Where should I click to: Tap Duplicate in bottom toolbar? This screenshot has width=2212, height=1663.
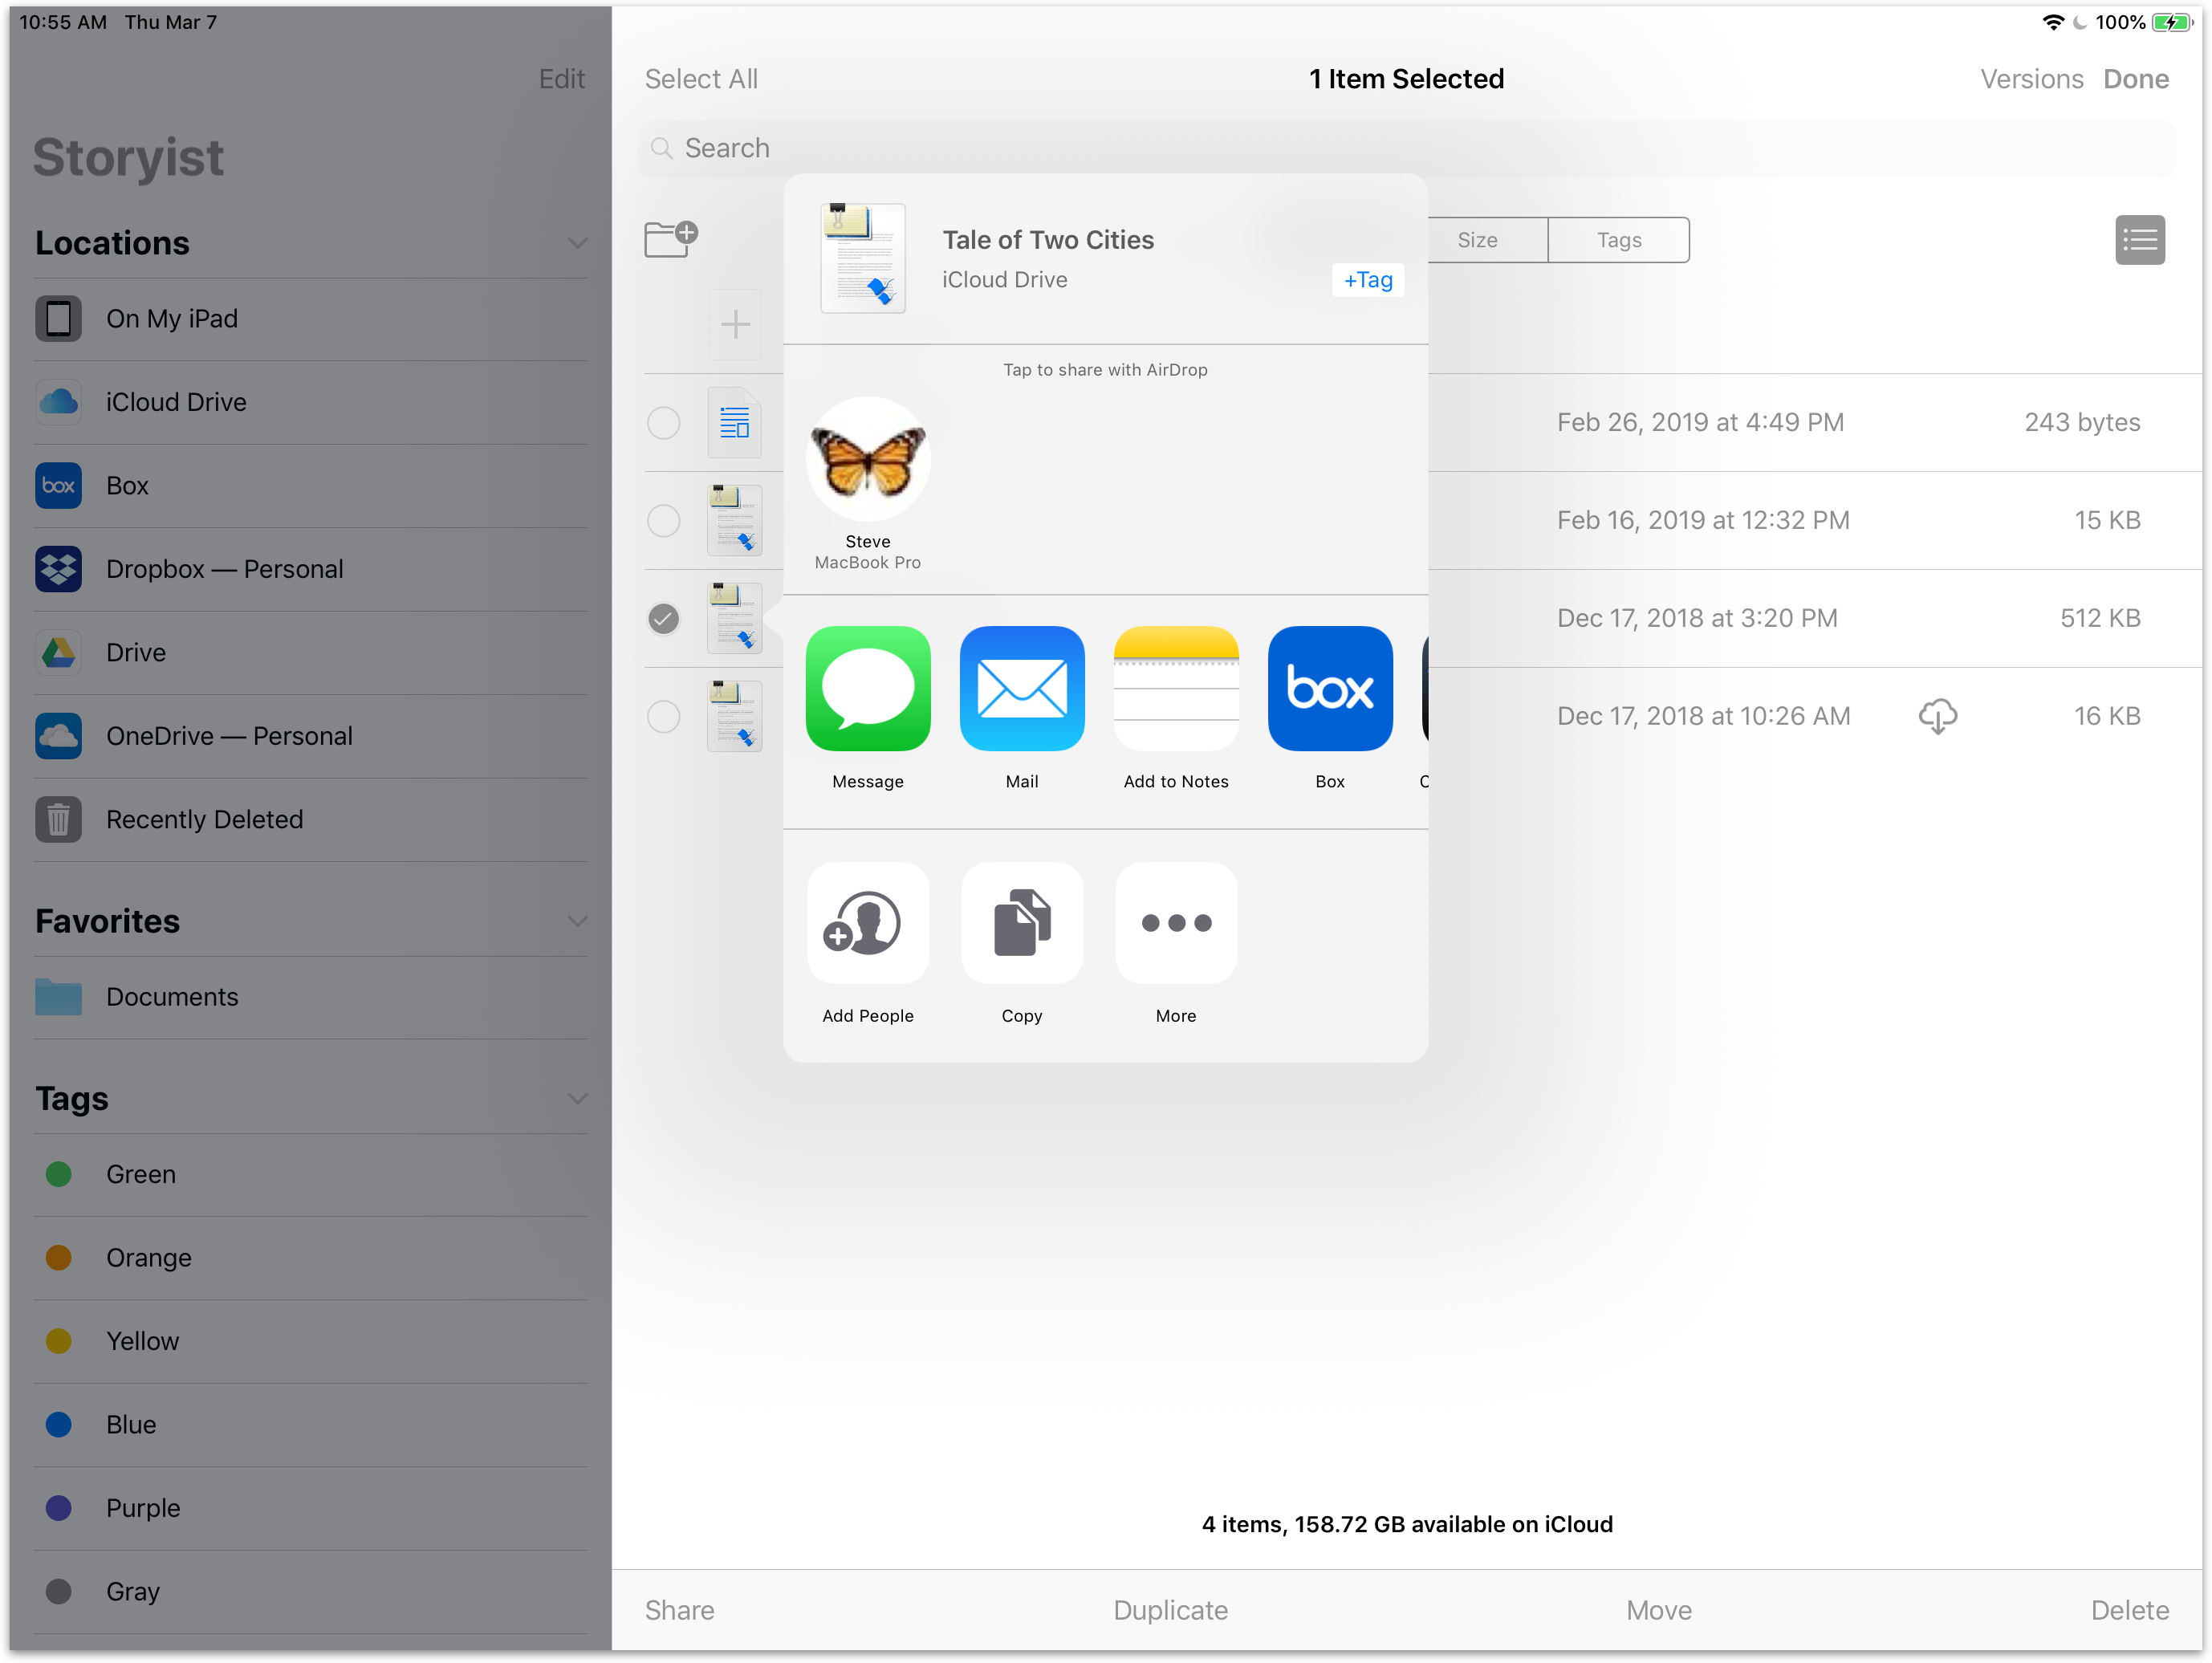tap(1170, 1610)
